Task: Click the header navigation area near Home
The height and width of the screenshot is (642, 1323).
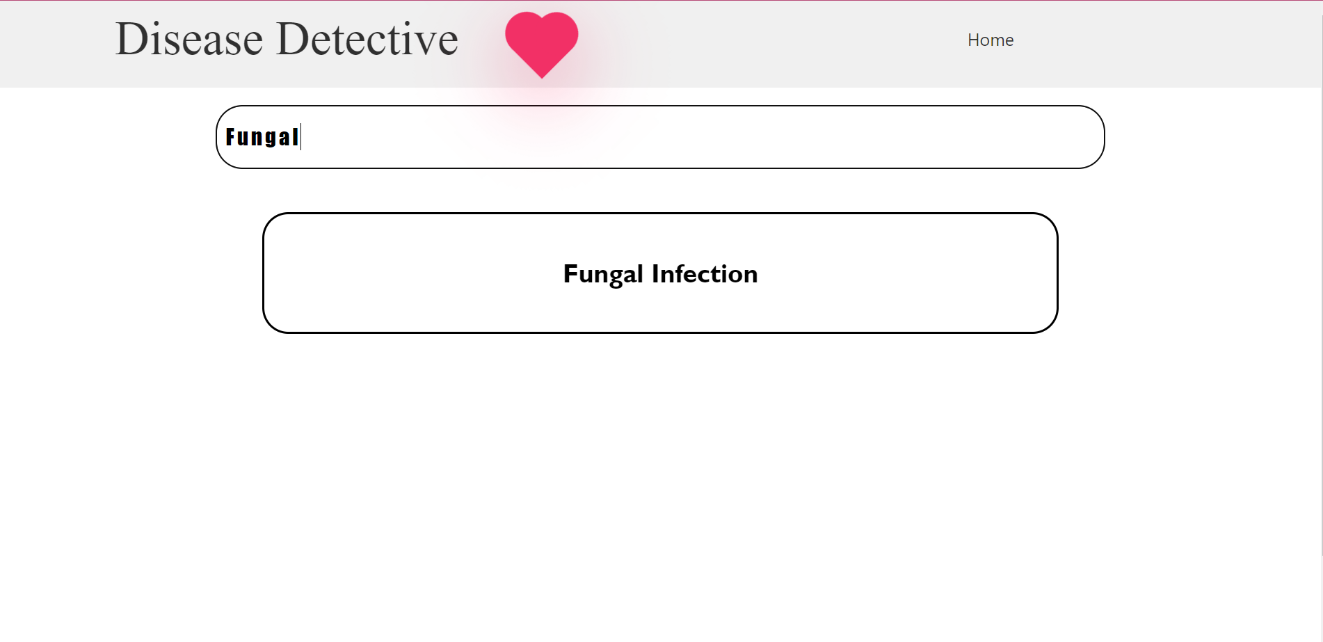Action: (990, 40)
